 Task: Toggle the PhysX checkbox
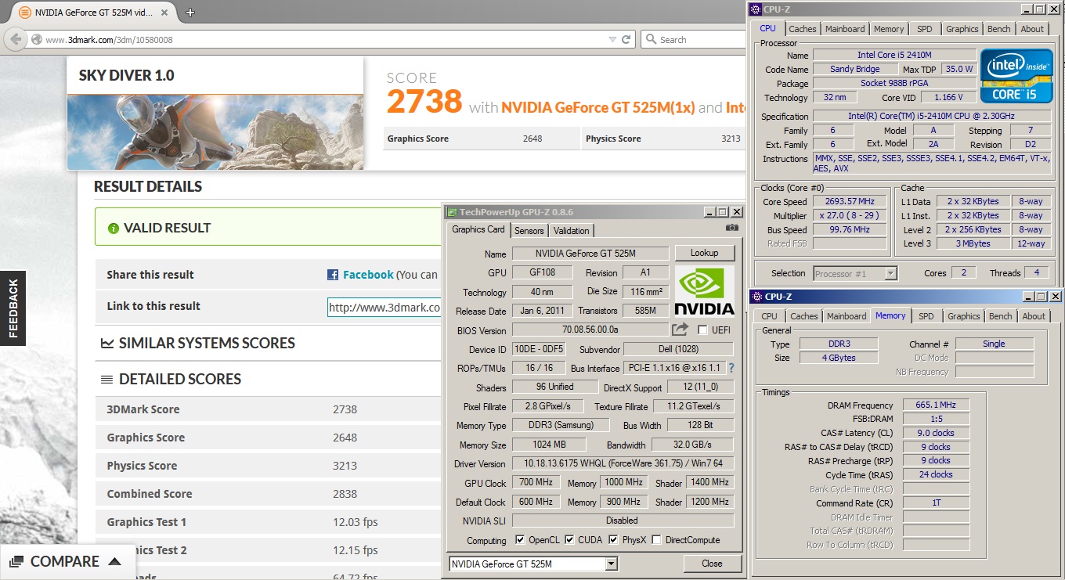[613, 540]
